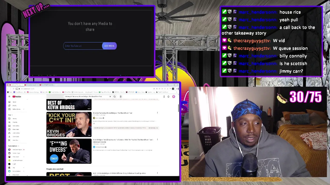
Task: Open more options for Modern Parenting video
Action: click(157, 113)
